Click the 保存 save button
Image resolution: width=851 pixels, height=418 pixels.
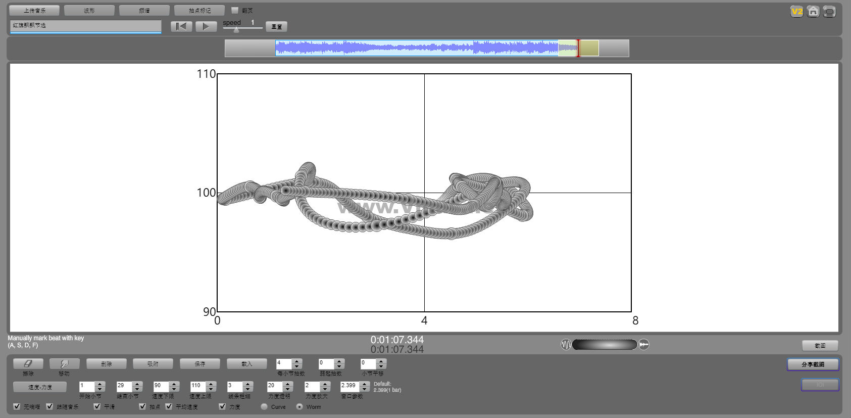(200, 363)
